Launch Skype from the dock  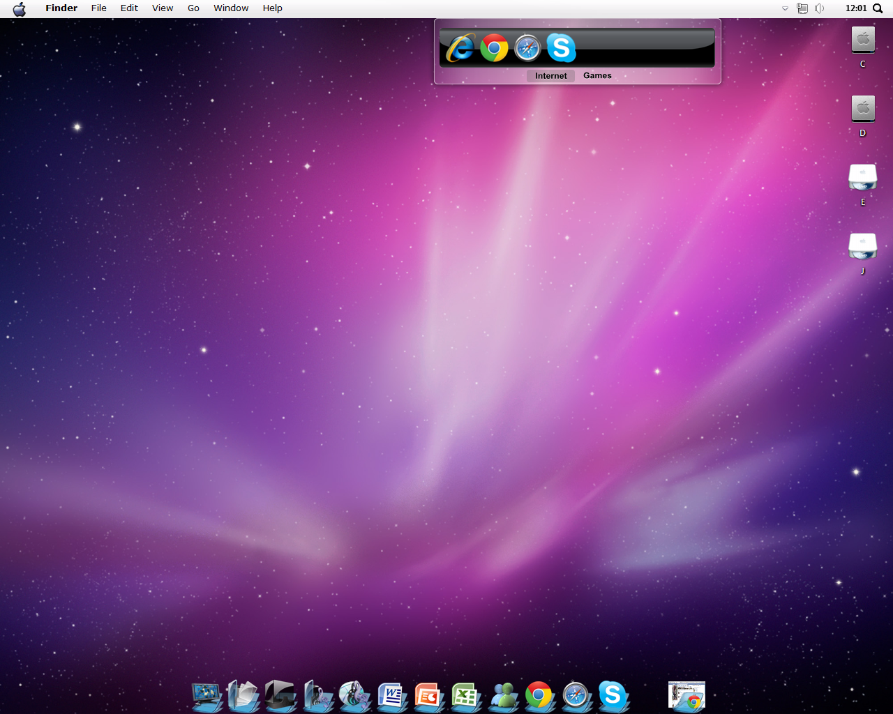[613, 696]
